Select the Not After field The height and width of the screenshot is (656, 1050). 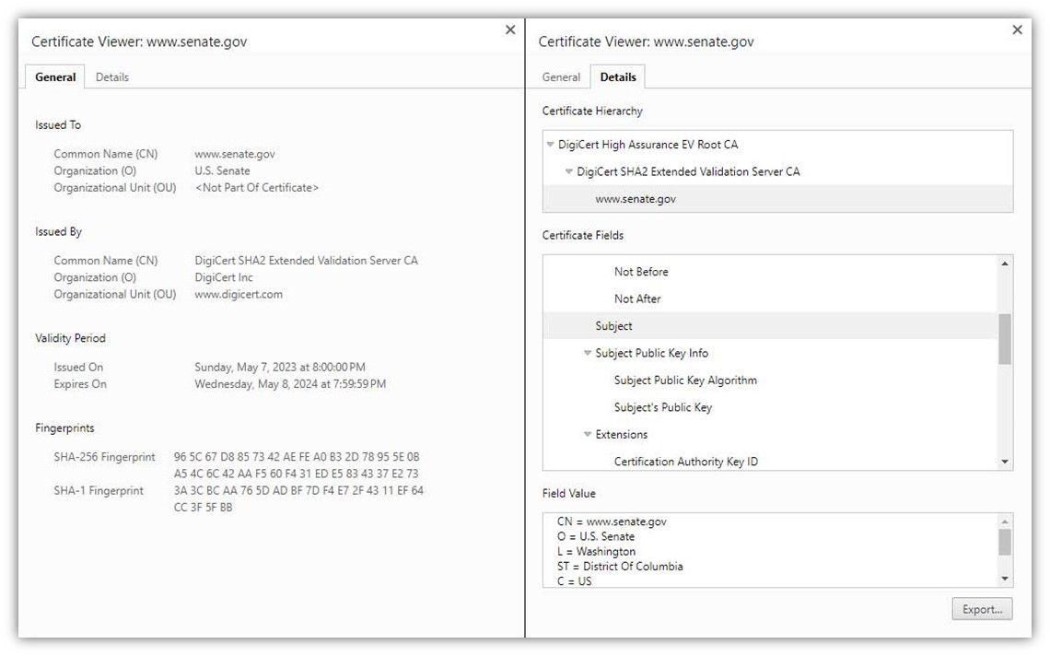pyautogui.click(x=637, y=299)
